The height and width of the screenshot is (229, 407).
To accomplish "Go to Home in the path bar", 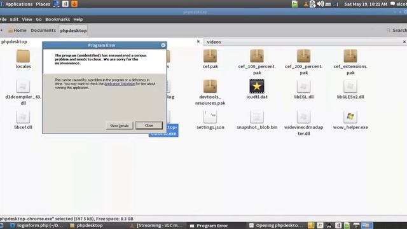I will (17, 31).
